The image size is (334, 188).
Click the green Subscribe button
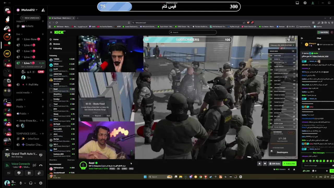[289, 164]
